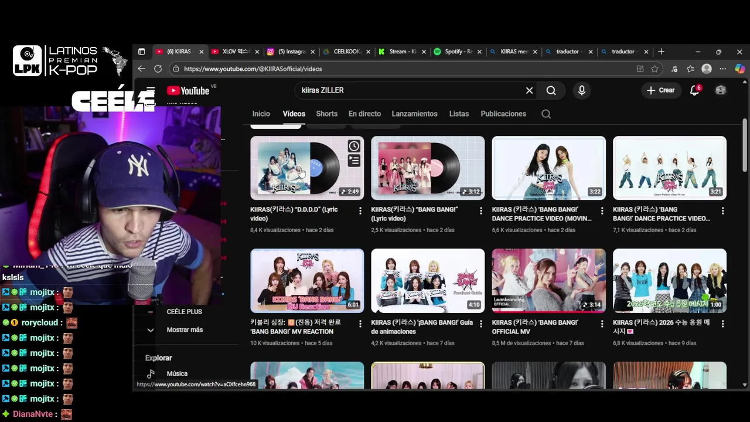Open options for the 2026 수능 응원 video
Viewport: 750px width, 422px height.
722,324
